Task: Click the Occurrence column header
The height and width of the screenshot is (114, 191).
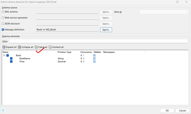Action: click(x=86, y=52)
